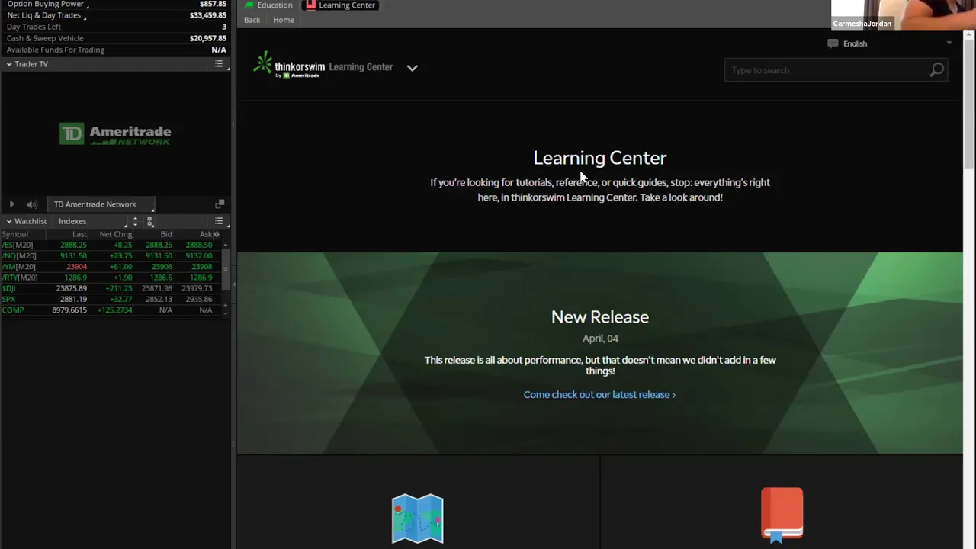976x549 pixels.
Task: Click the red book manual icon
Action: click(x=782, y=515)
